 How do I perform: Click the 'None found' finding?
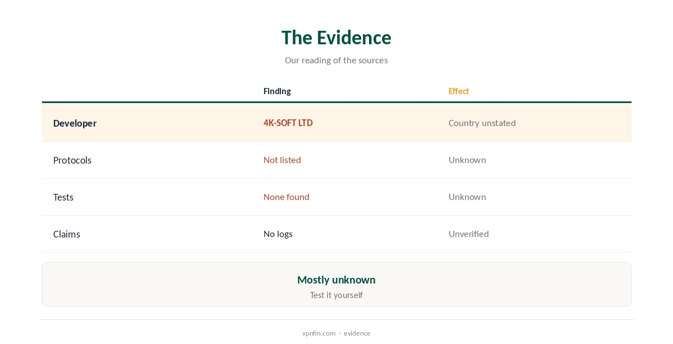coord(287,197)
